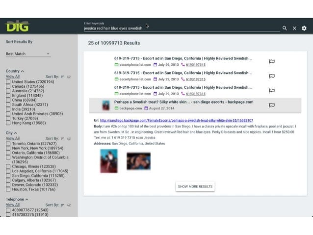Collapse the Country filter section

coord(23,71)
